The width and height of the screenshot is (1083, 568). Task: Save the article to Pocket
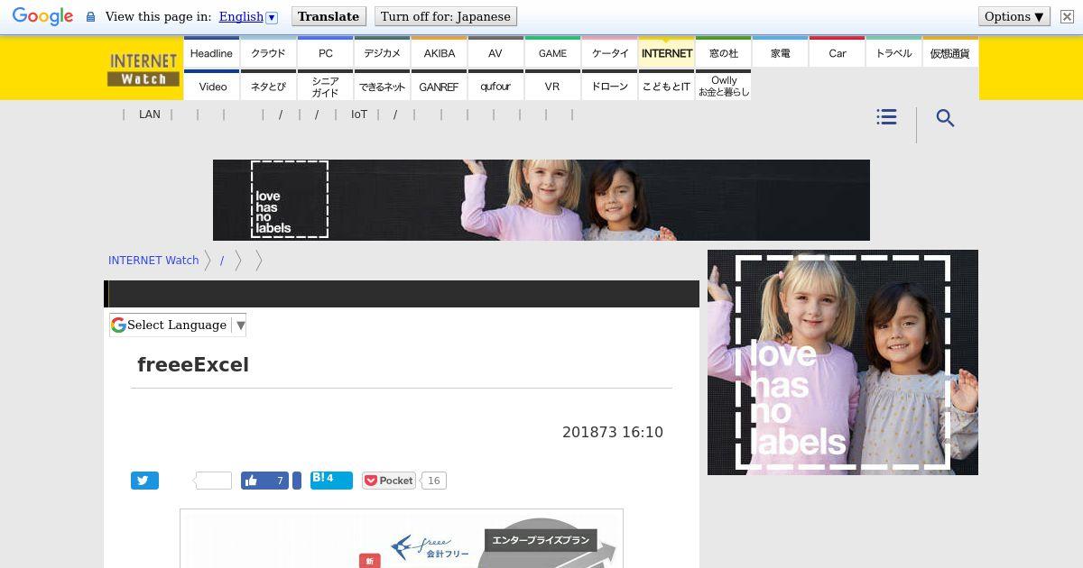coord(389,481)
